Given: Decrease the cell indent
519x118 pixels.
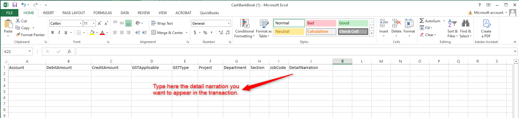Looking at the screenshot, I should 138,33.
